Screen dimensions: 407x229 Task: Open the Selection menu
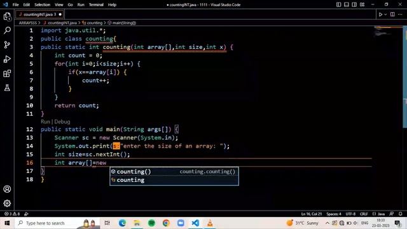coord(43,4)
